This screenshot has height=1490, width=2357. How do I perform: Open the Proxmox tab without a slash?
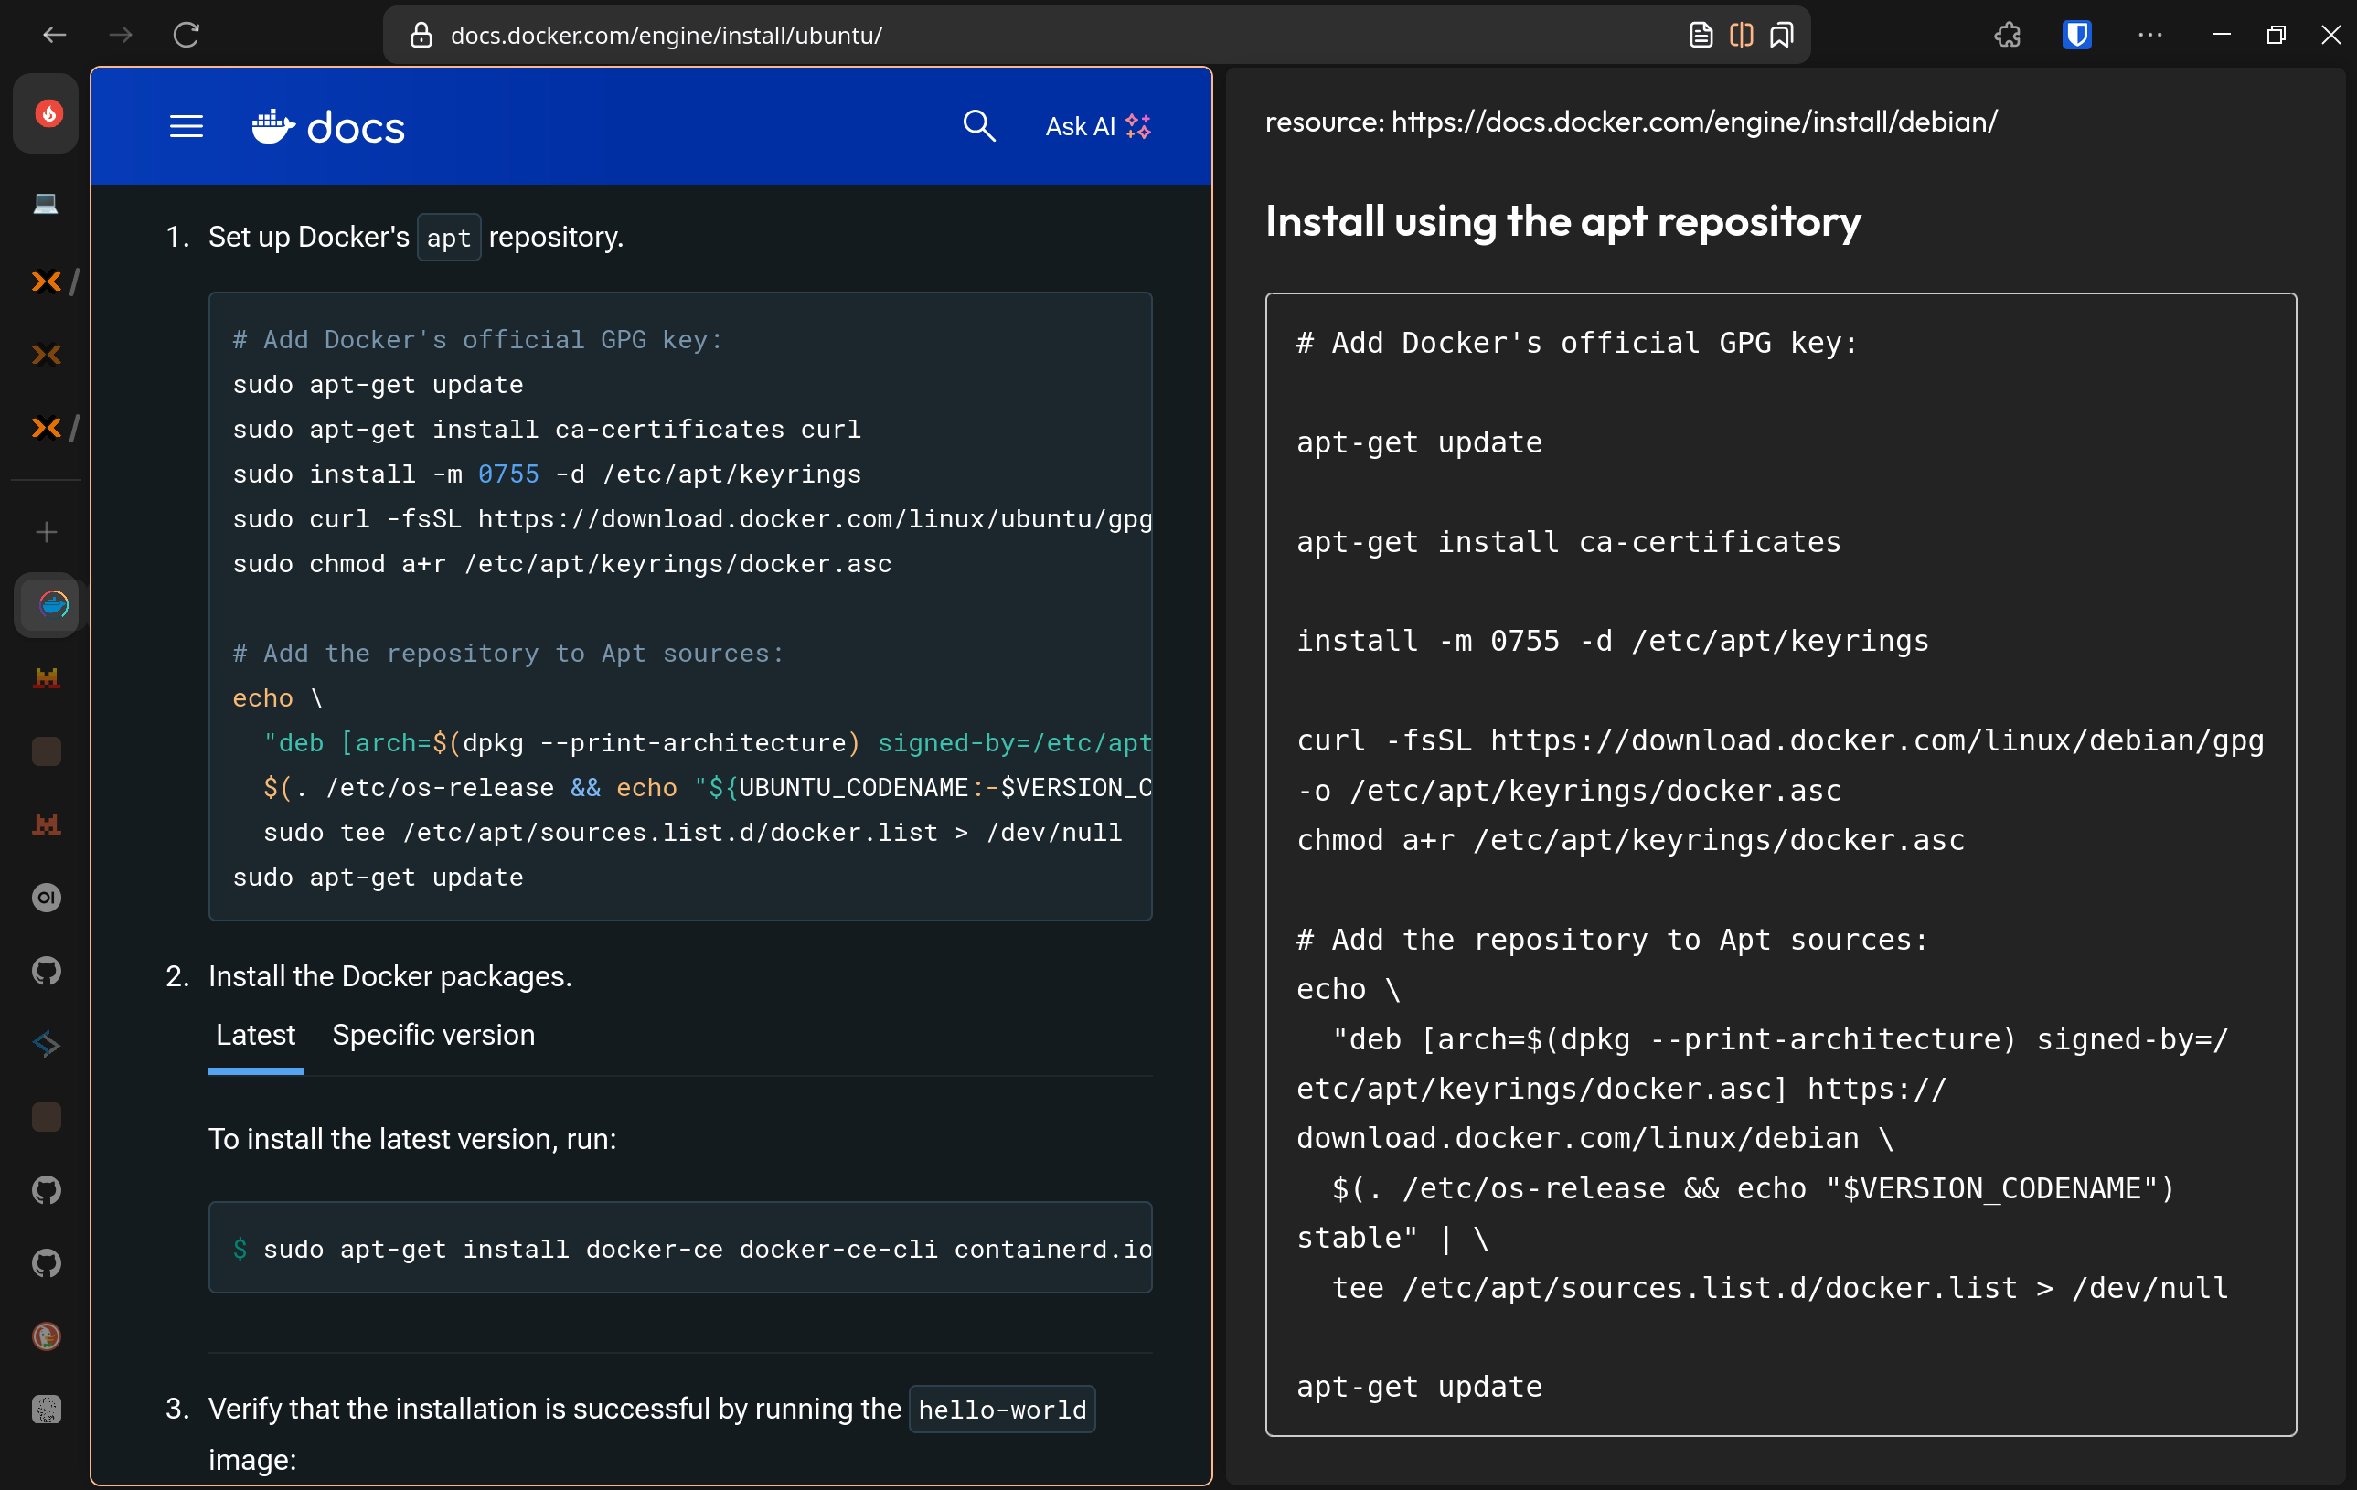tap(46, 354)
